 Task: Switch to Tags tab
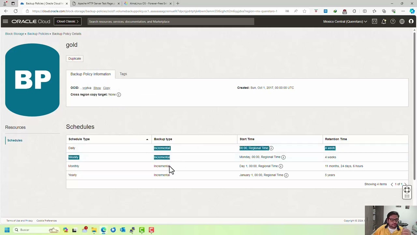point(123,74)
